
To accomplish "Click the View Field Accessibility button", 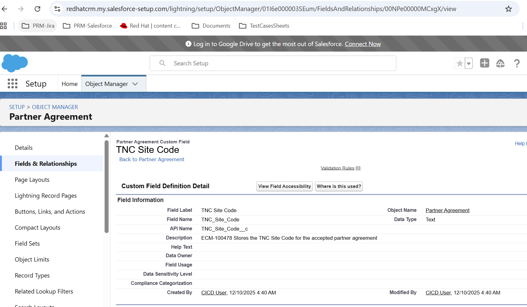I will [285, 186].
